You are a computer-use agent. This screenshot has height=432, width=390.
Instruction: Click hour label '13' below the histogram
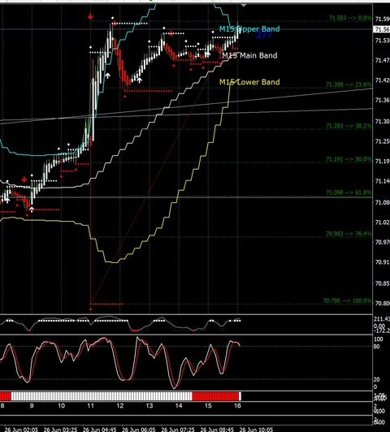pyautogui.click(x=149, y=405)
